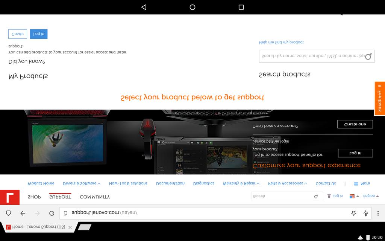The height and width of the screenshot is (241, 385).
Task: Click the magnifier icon in header Search box
Action: (x=316, y=196)
